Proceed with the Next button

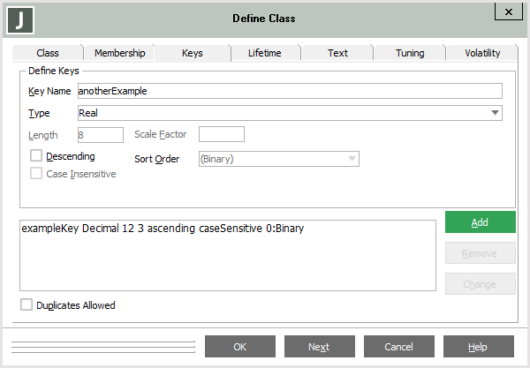pos(319,347)
